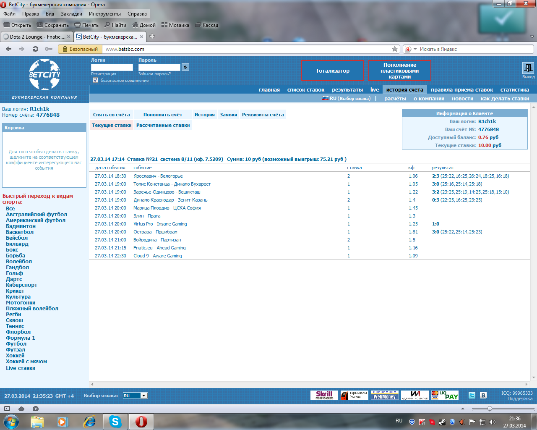Image resolution: width=537 pixels, height=430 pixels.
Task: Adjust the page zoom slider
Action: (490, 409)
